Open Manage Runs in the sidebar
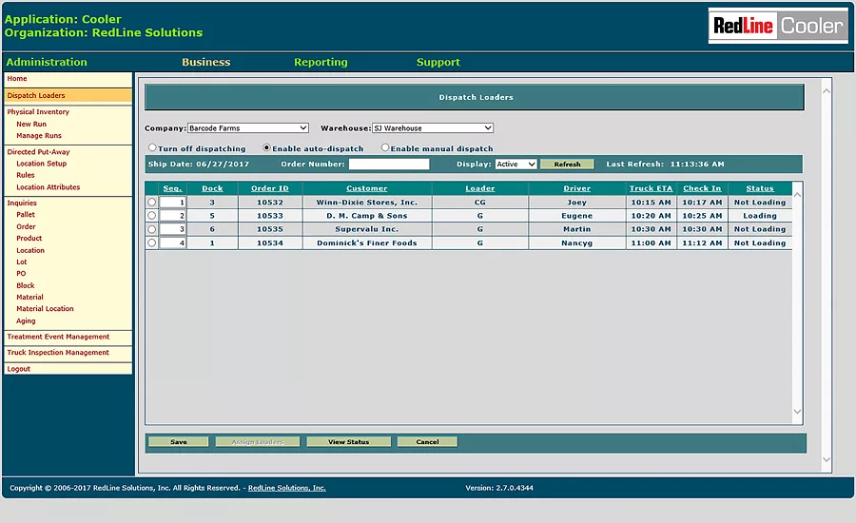 [39, 135]
